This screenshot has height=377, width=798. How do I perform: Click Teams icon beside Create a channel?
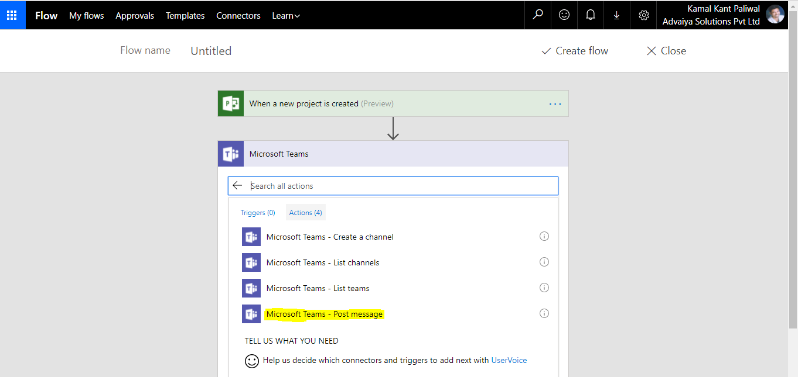click(x=251, y=237)
